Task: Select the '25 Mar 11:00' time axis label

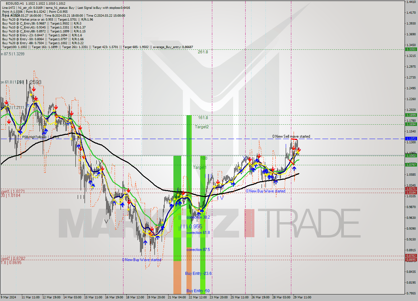Action: coord(239,297)
